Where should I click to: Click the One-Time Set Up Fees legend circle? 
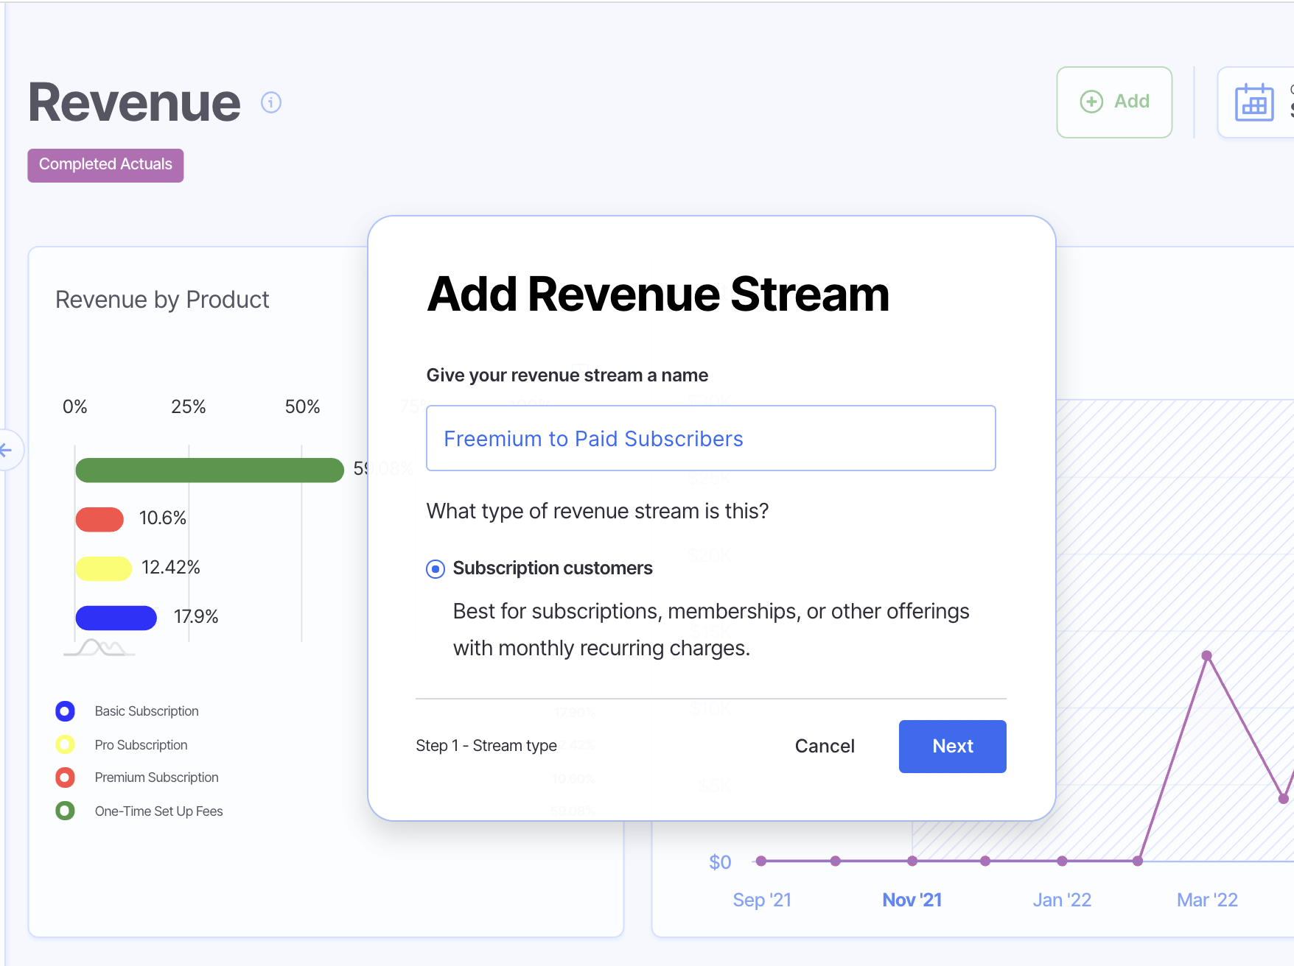65,811
